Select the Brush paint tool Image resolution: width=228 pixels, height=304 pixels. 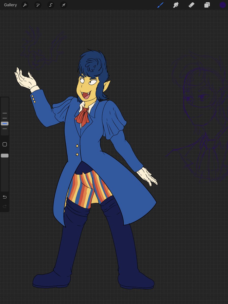[160, 5]
